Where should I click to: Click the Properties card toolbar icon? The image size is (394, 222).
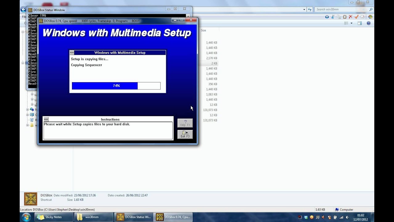tap(363, 17)
